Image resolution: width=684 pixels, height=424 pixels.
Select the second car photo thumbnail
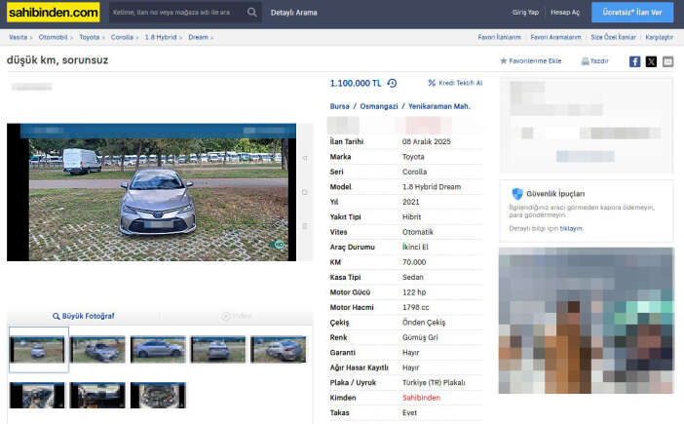(x=97, y=349)
